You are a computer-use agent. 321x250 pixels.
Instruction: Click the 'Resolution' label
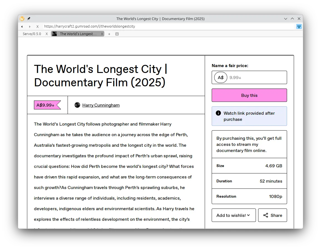click(x=226, y=196)
